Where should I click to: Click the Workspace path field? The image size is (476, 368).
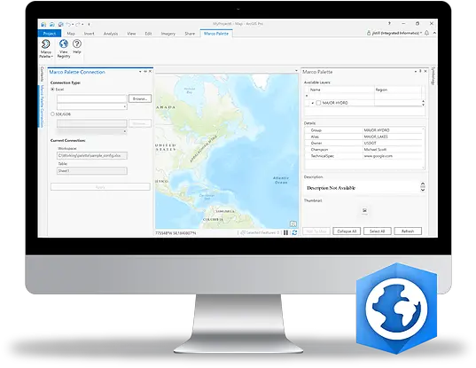tap(92, 155)
